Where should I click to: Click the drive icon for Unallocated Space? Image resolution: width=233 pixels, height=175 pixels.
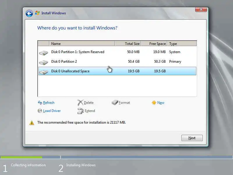pyautogui.click(x=43, y=72)
